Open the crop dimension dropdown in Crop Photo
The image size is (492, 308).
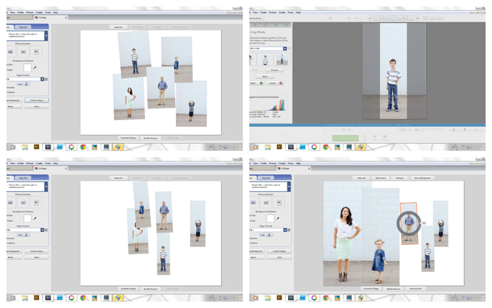tap(285, 49)
